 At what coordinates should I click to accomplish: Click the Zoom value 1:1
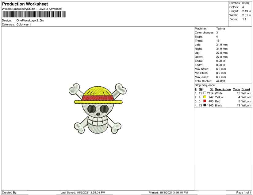244,19
